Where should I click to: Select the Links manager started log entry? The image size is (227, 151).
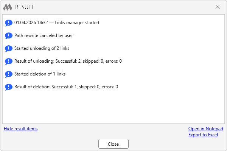tap(57, 23)
